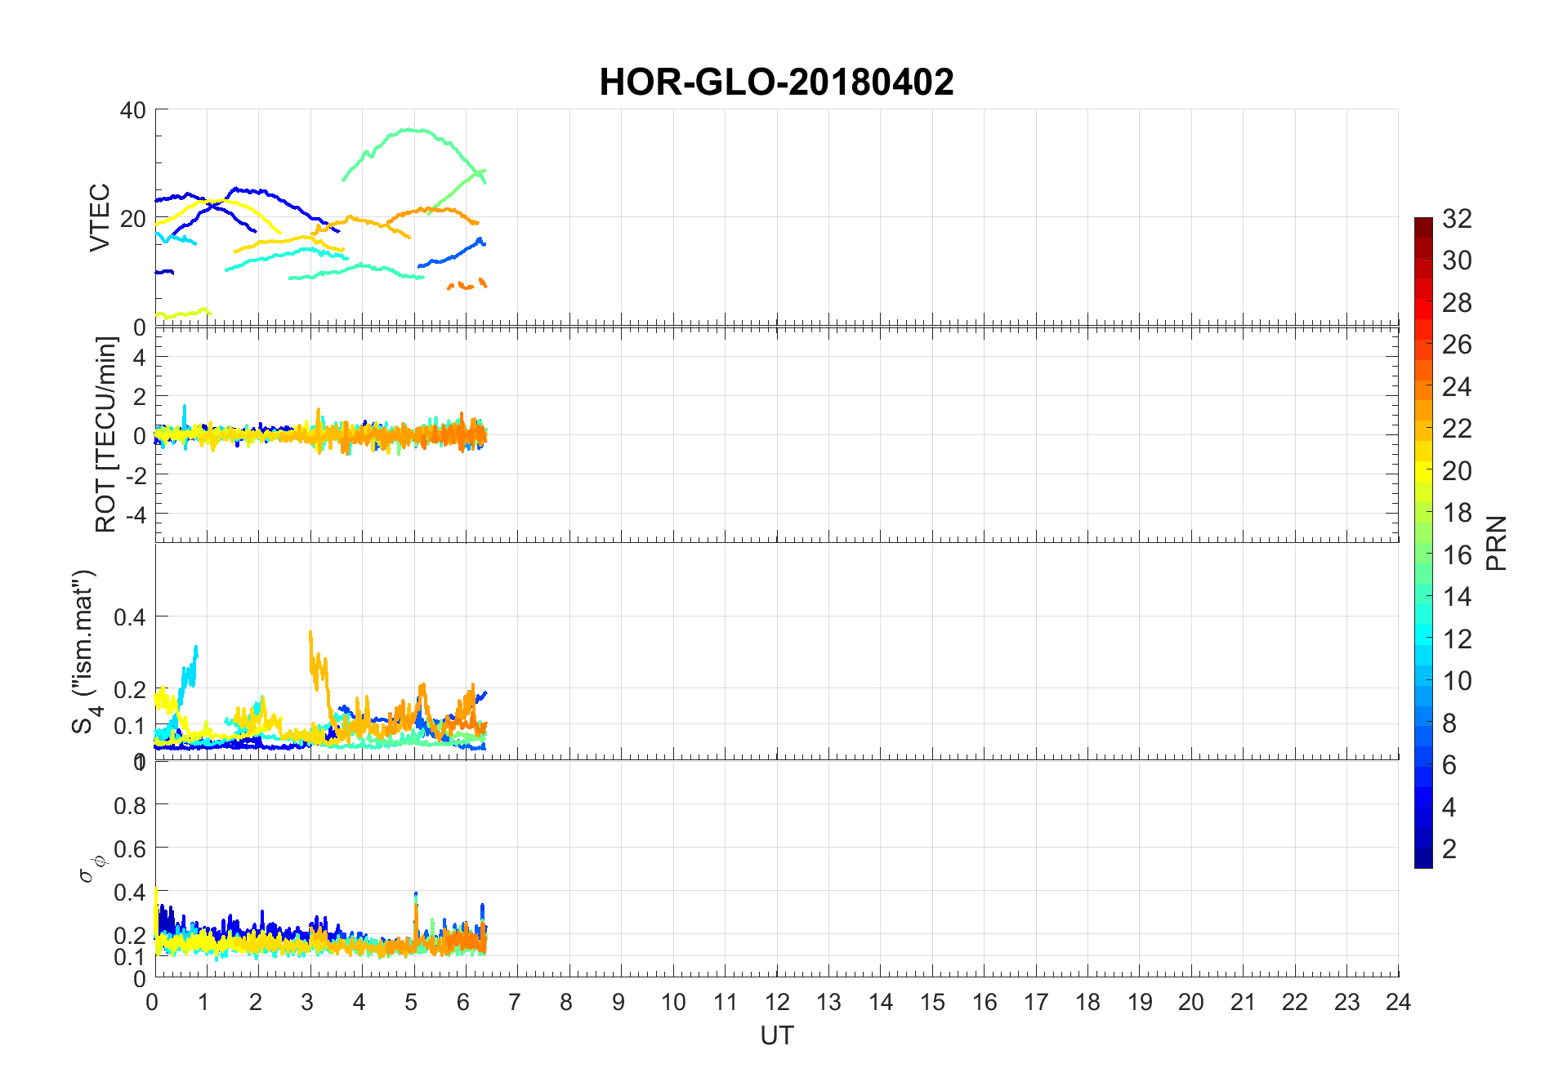Click VTEC tick label 40
The image size is (1554, 1086).
132,110
